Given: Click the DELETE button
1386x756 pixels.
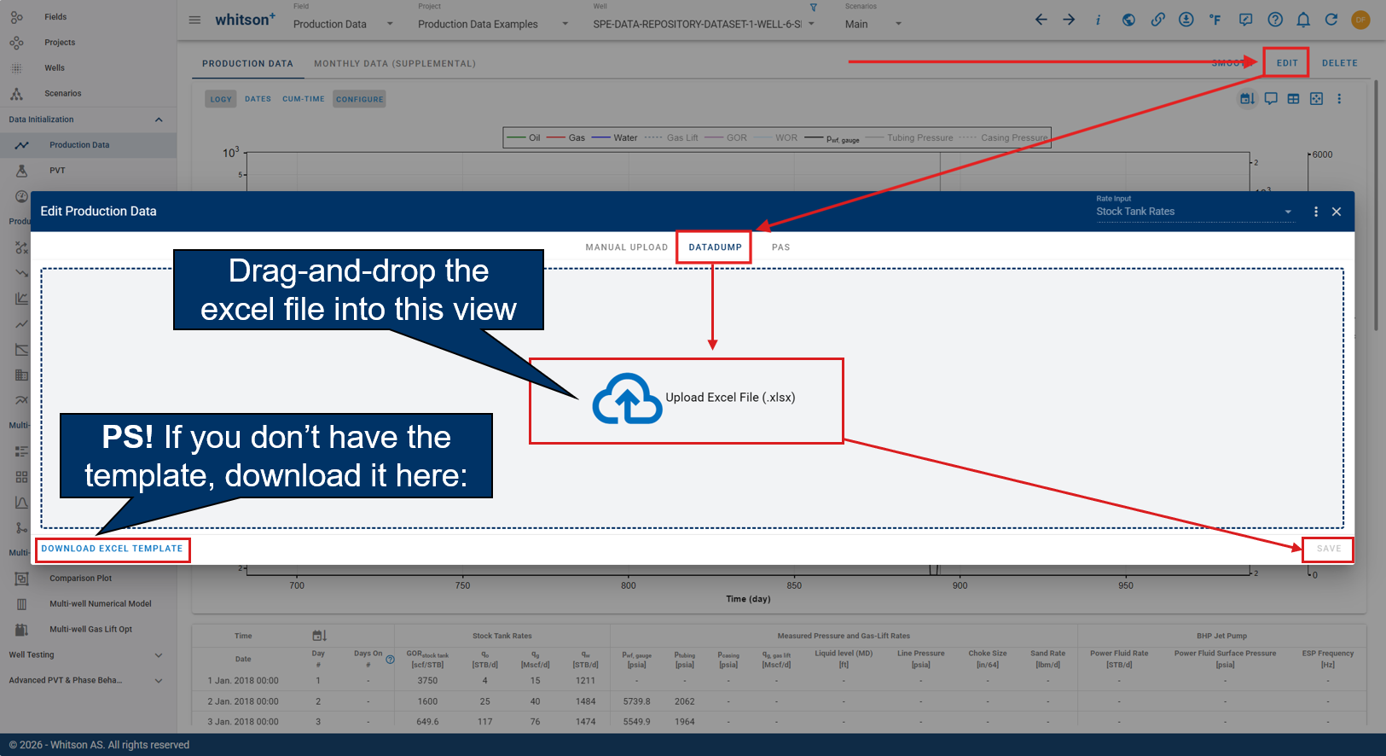Looking at the screenshot, I should click(x=1340, y=63).
